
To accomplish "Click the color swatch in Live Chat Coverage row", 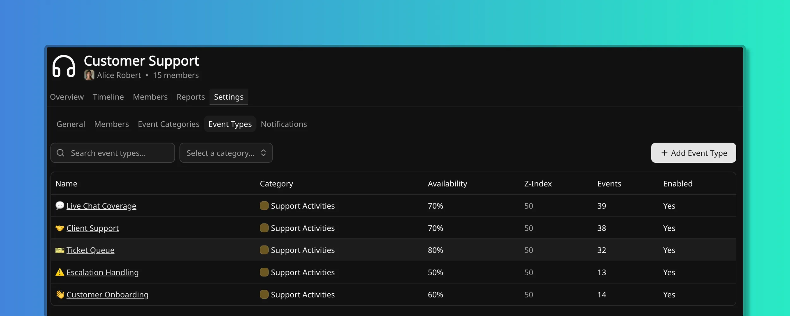I will (264, 206).
